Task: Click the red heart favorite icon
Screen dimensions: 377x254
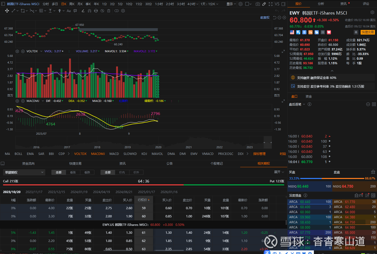Action: (x=329, y=32)
